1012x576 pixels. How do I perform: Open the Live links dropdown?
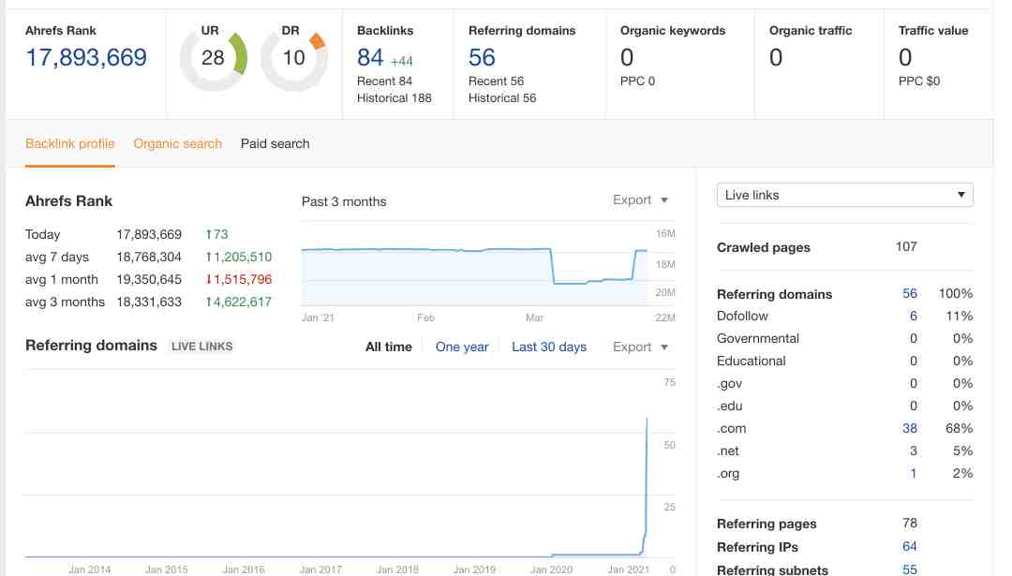tap(845, 195)
